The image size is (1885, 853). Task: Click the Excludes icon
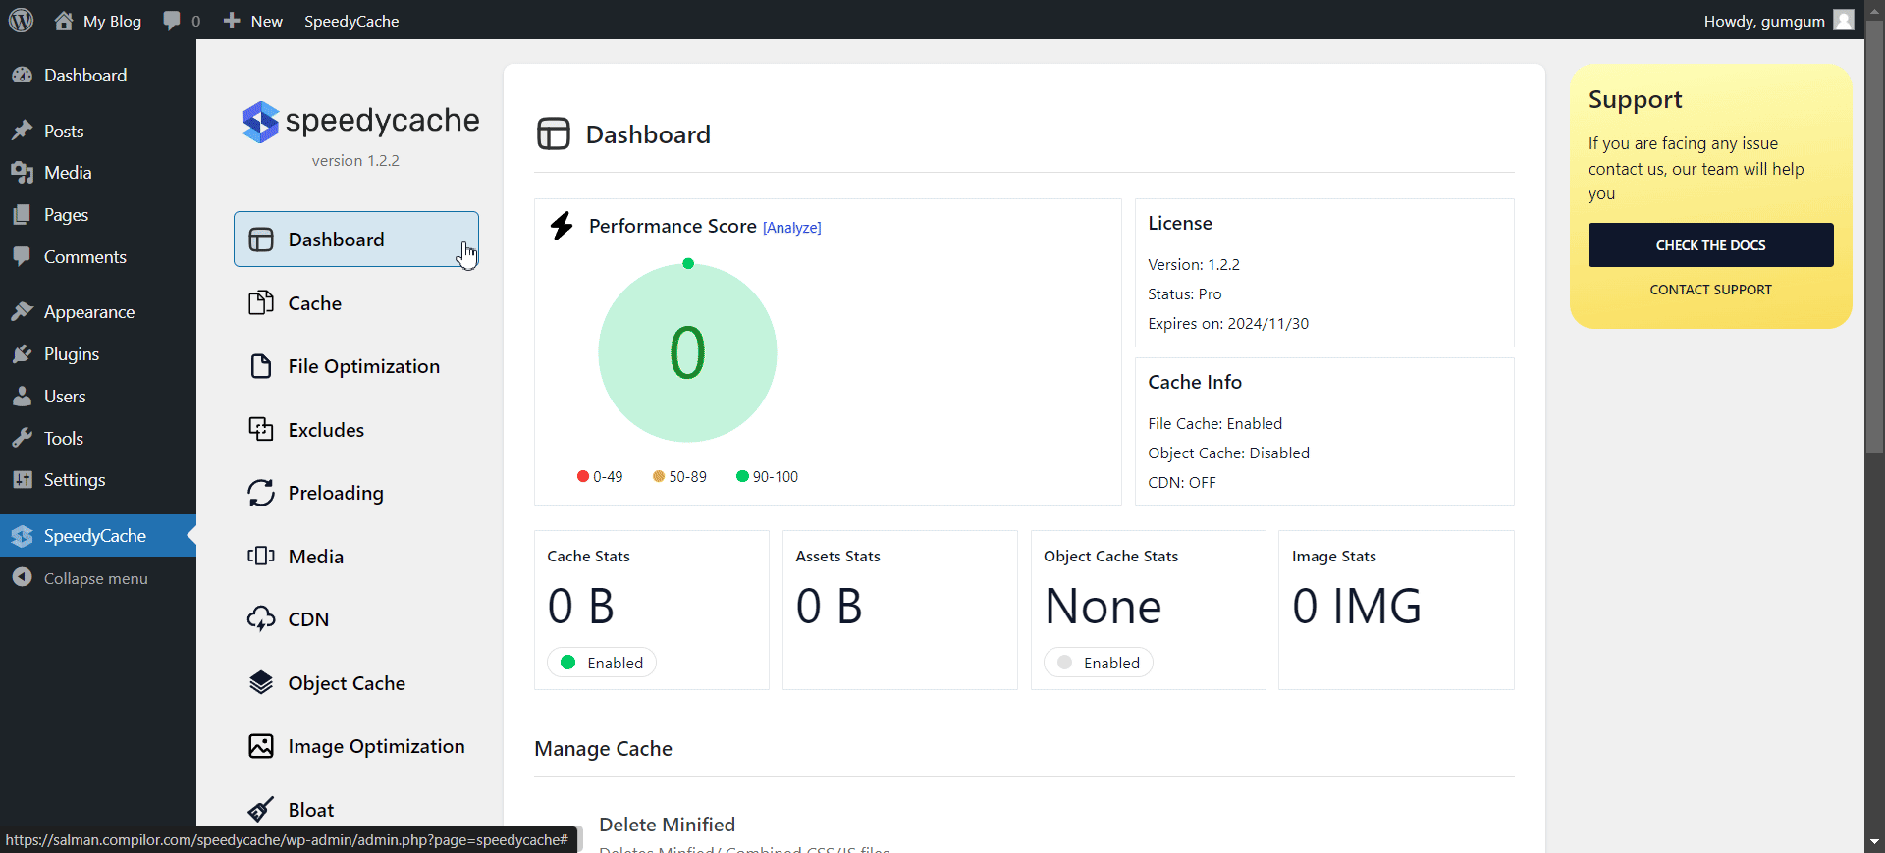coord(260,430)
